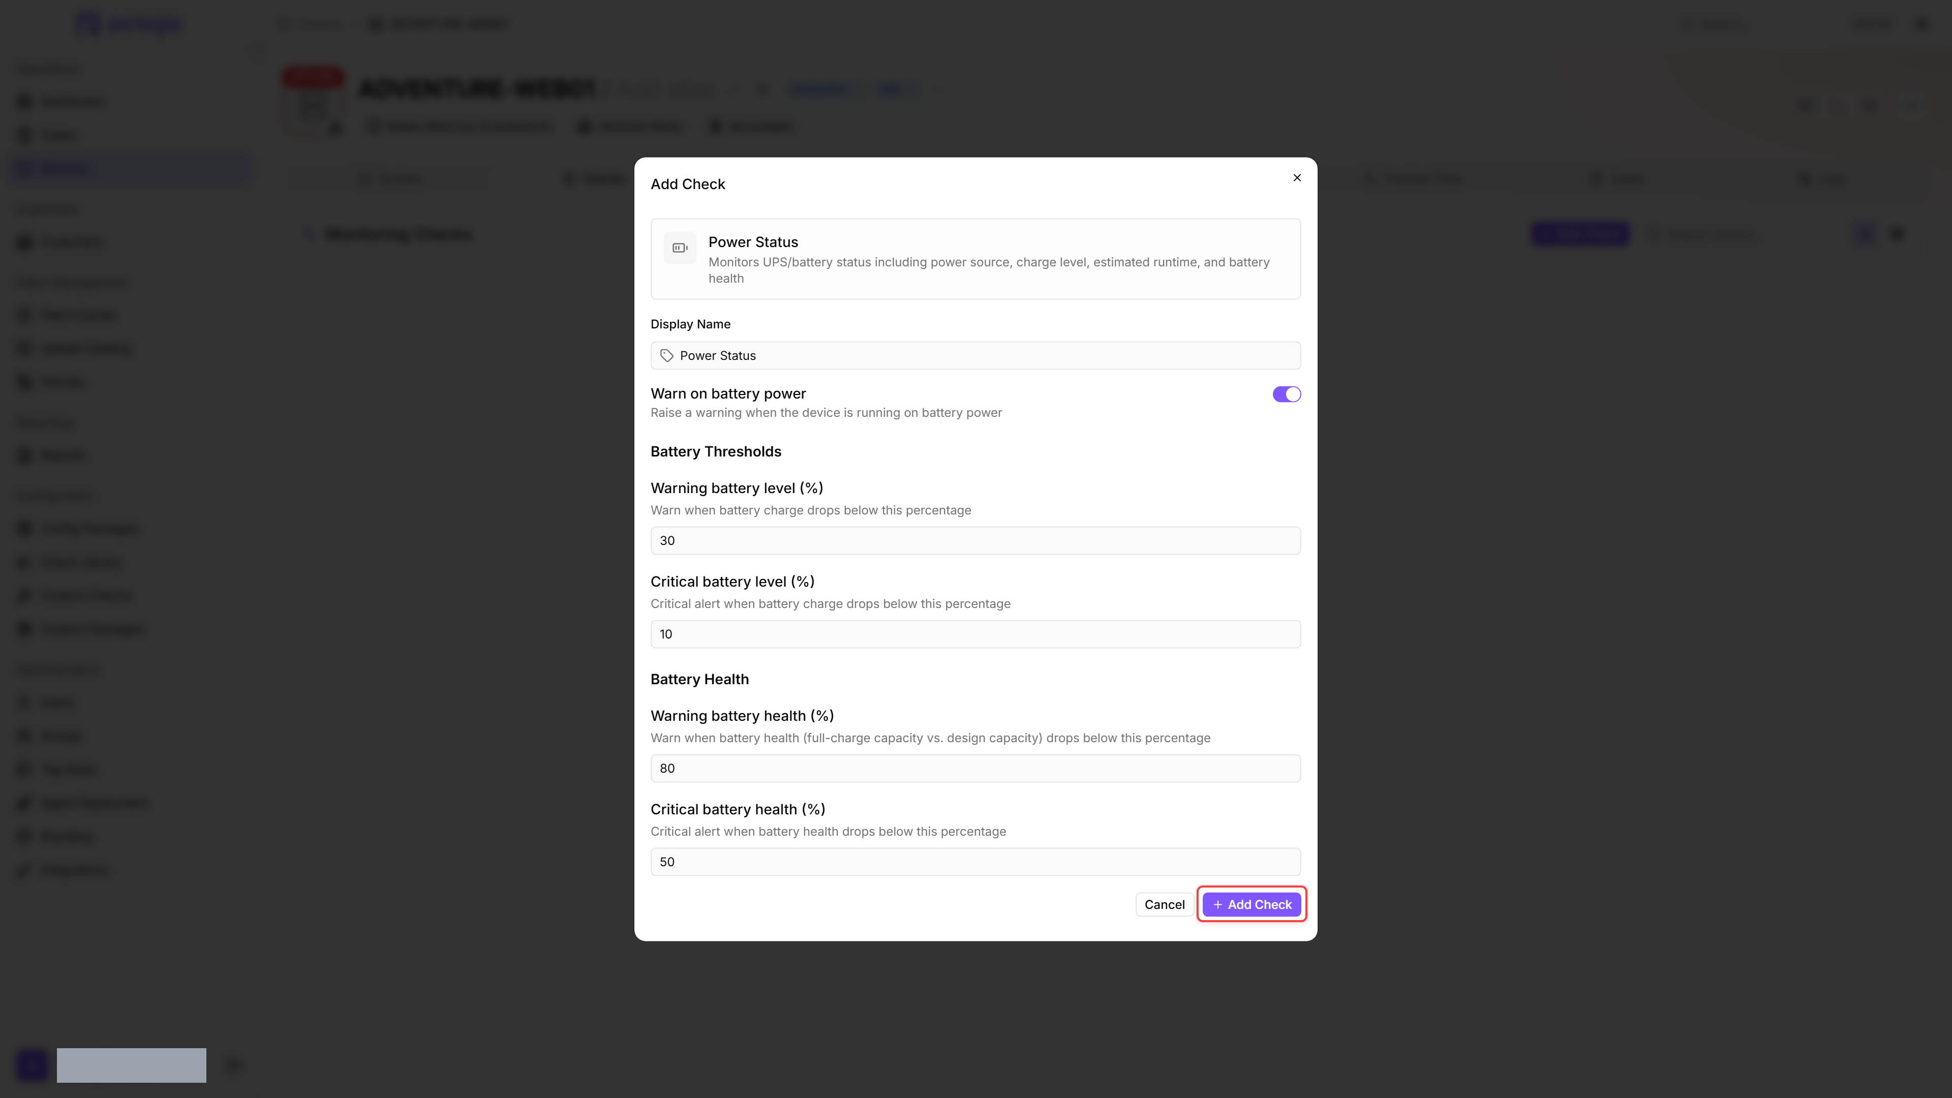1952x1098 pixels.
Task: Click the Power Status battery icon
Action: click(x=680, y=248)
